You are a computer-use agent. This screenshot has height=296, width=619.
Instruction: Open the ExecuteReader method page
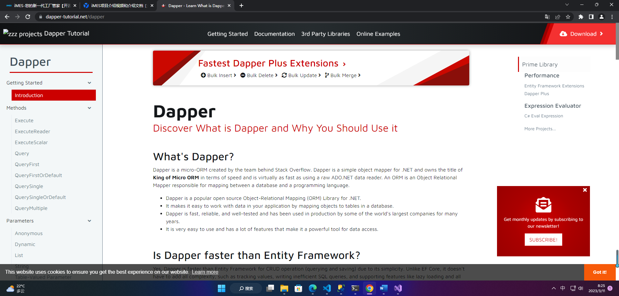[x=33, y=132]
